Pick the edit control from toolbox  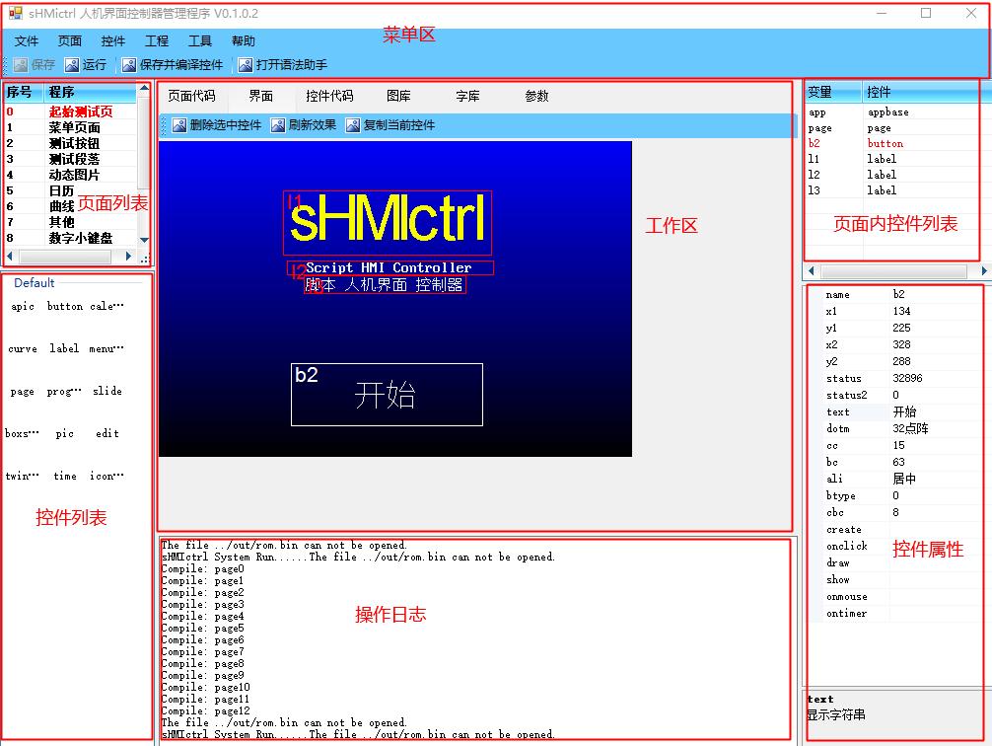(x=106, y=434)
